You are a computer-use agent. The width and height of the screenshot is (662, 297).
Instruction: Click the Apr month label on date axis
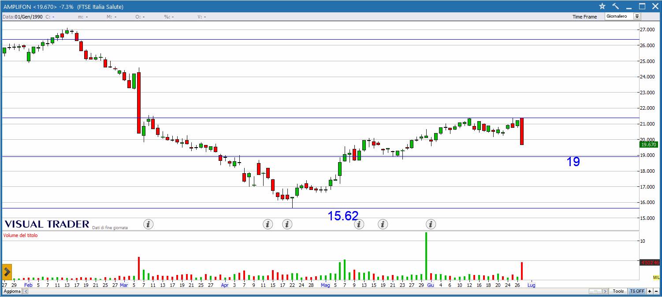coord(225,285)
